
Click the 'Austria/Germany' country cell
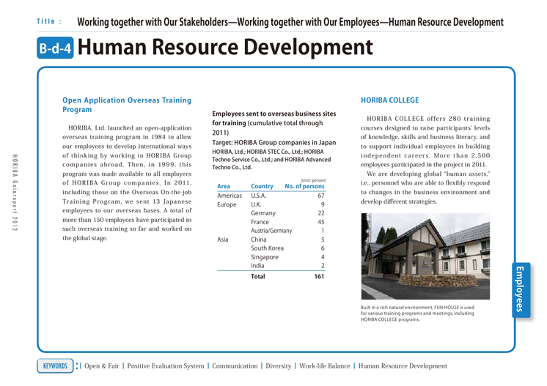tap(271, 231)
